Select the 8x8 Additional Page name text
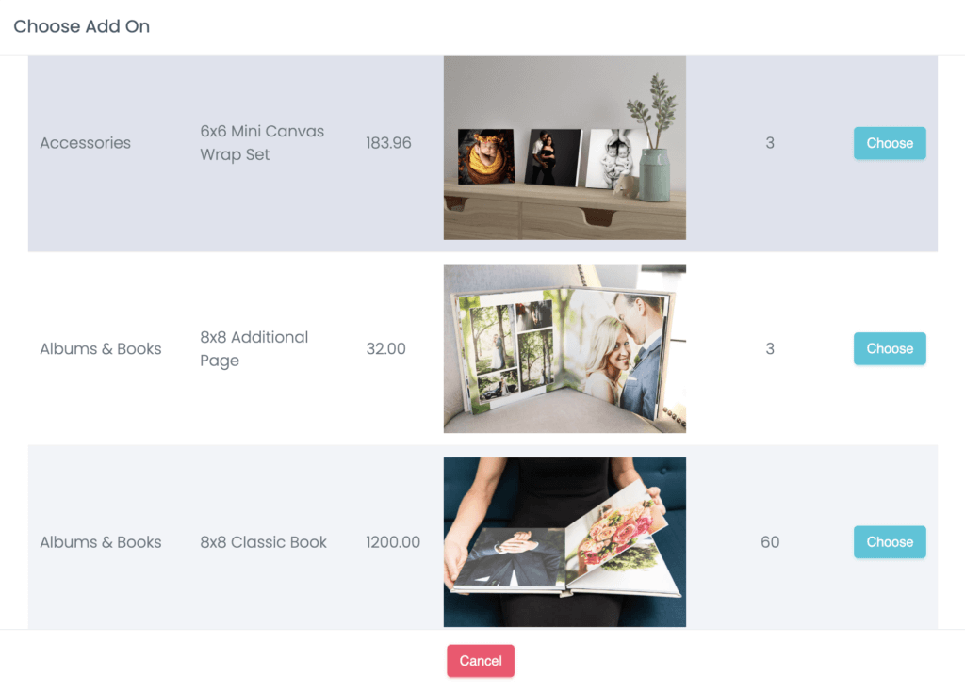 [254, 348]
